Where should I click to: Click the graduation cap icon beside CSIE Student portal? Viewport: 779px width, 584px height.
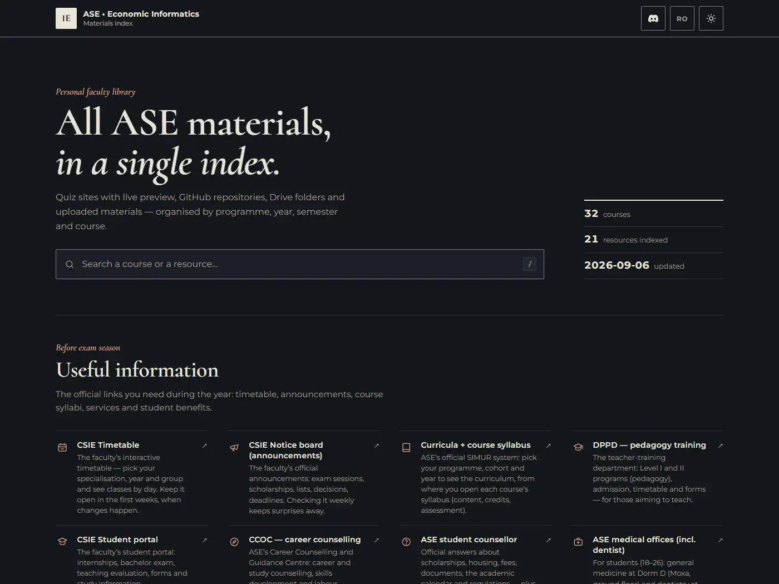62,542
